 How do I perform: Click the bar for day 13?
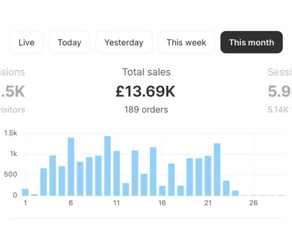[x=135, y=173]
